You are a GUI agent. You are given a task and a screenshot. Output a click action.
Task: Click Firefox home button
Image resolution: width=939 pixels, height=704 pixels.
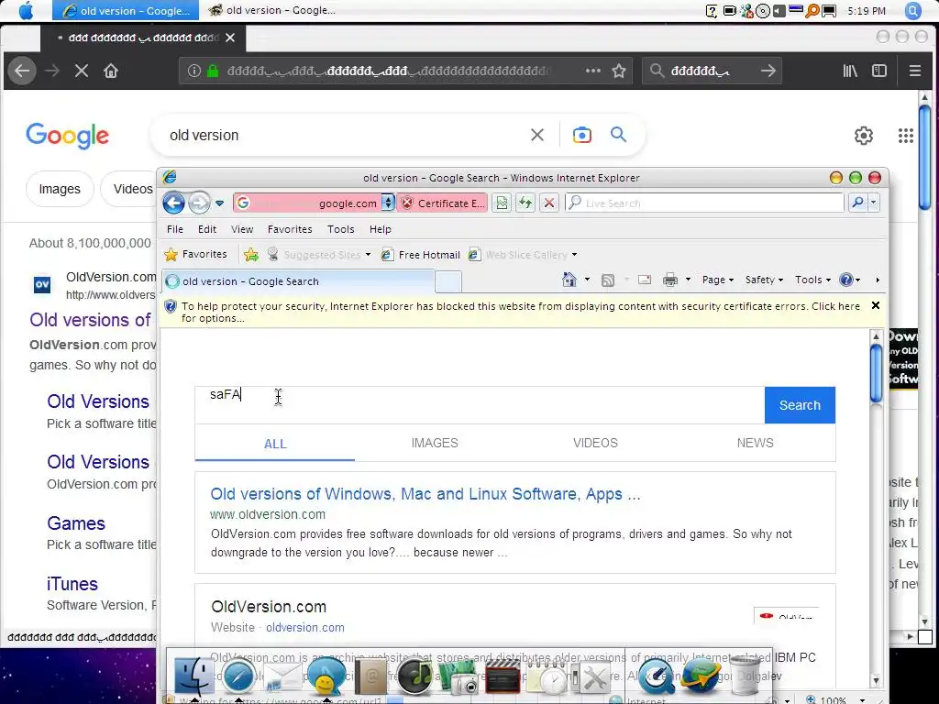(111, 71)
